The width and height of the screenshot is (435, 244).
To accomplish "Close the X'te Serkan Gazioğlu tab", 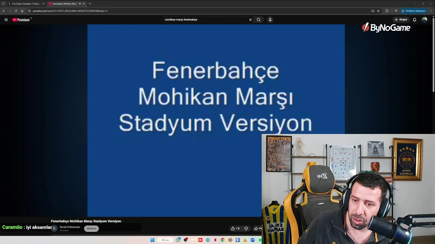I will pos(43,4).
